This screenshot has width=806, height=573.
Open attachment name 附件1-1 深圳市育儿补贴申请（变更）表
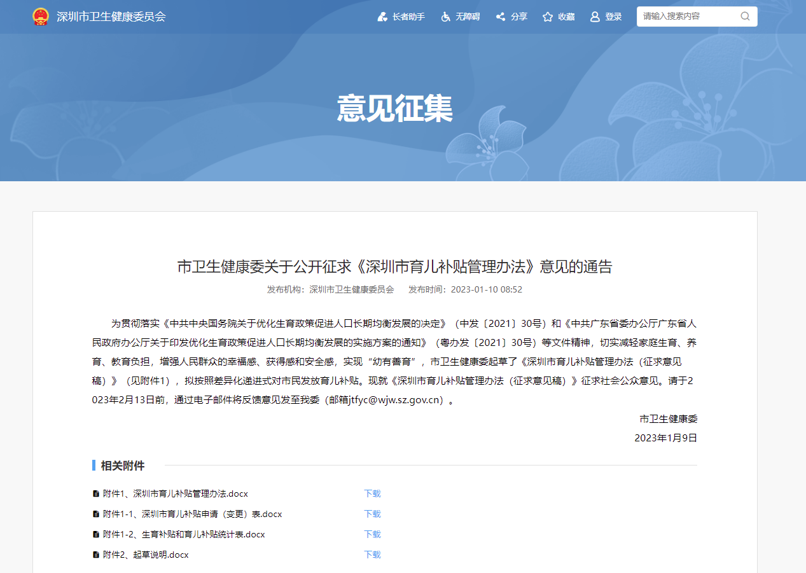192,514
